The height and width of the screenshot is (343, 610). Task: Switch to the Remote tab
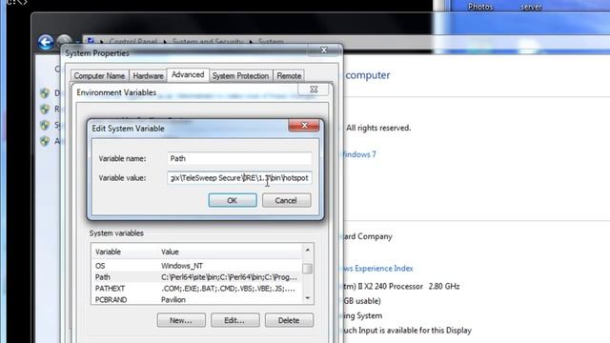289,76
